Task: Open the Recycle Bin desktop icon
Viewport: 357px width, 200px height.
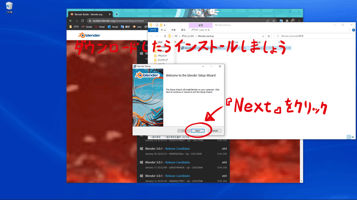Action: point(9,8)
